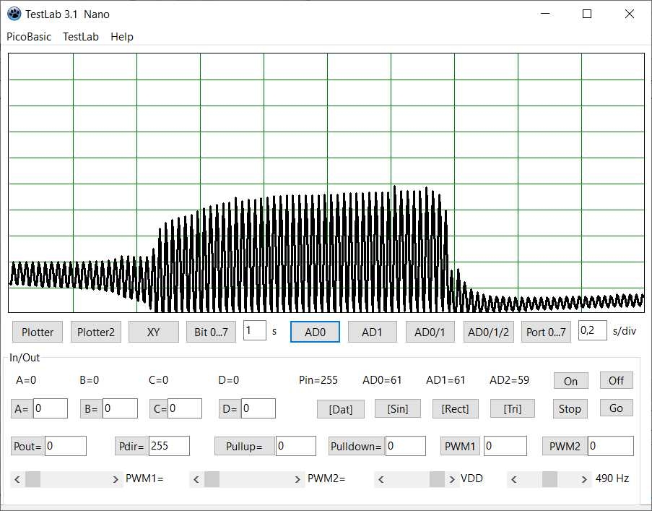This screenshot has height=511, width=652.
Task: Switch to XY plot mode
Action: pyautogui.click(x=153, y=332)
